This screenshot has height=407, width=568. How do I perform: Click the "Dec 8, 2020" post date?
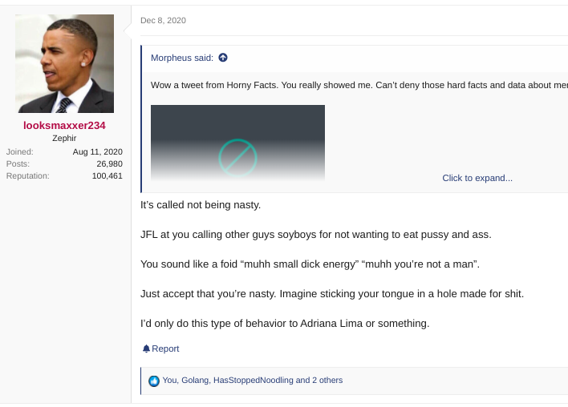(163, 20)
